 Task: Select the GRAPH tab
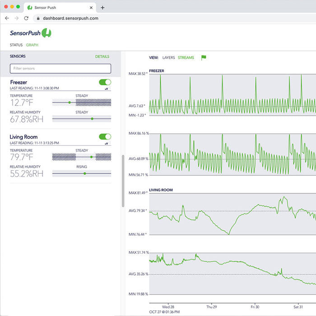pos(32,45)
